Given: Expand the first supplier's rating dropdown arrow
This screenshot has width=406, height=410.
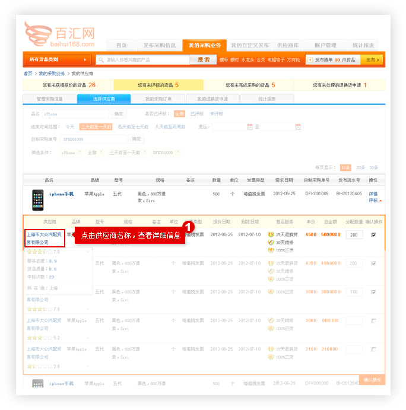Looking at the screenshot, I should point(87,252).
